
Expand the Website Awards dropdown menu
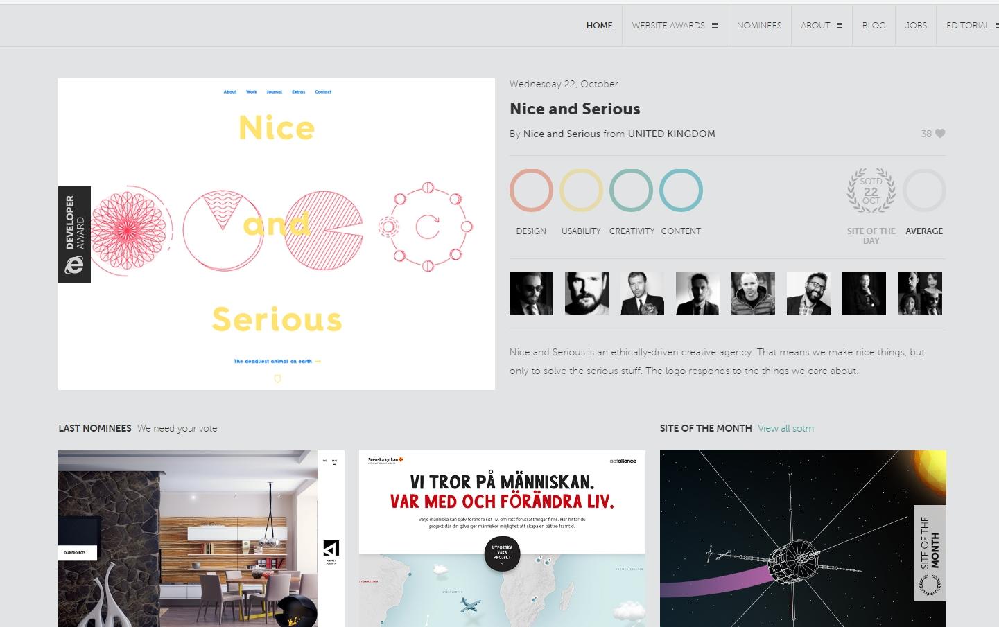(x=675, y=26)
